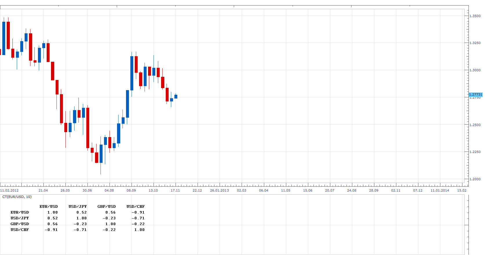Select the CT(EUR/USD, 10) indicator label
The image size is (485, 255).
point(17,197)
